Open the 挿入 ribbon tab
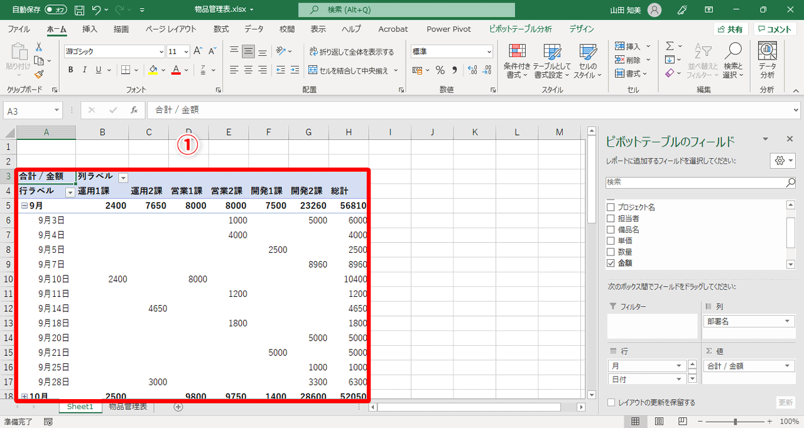This screenshot has height=428, width=804. 90,29
